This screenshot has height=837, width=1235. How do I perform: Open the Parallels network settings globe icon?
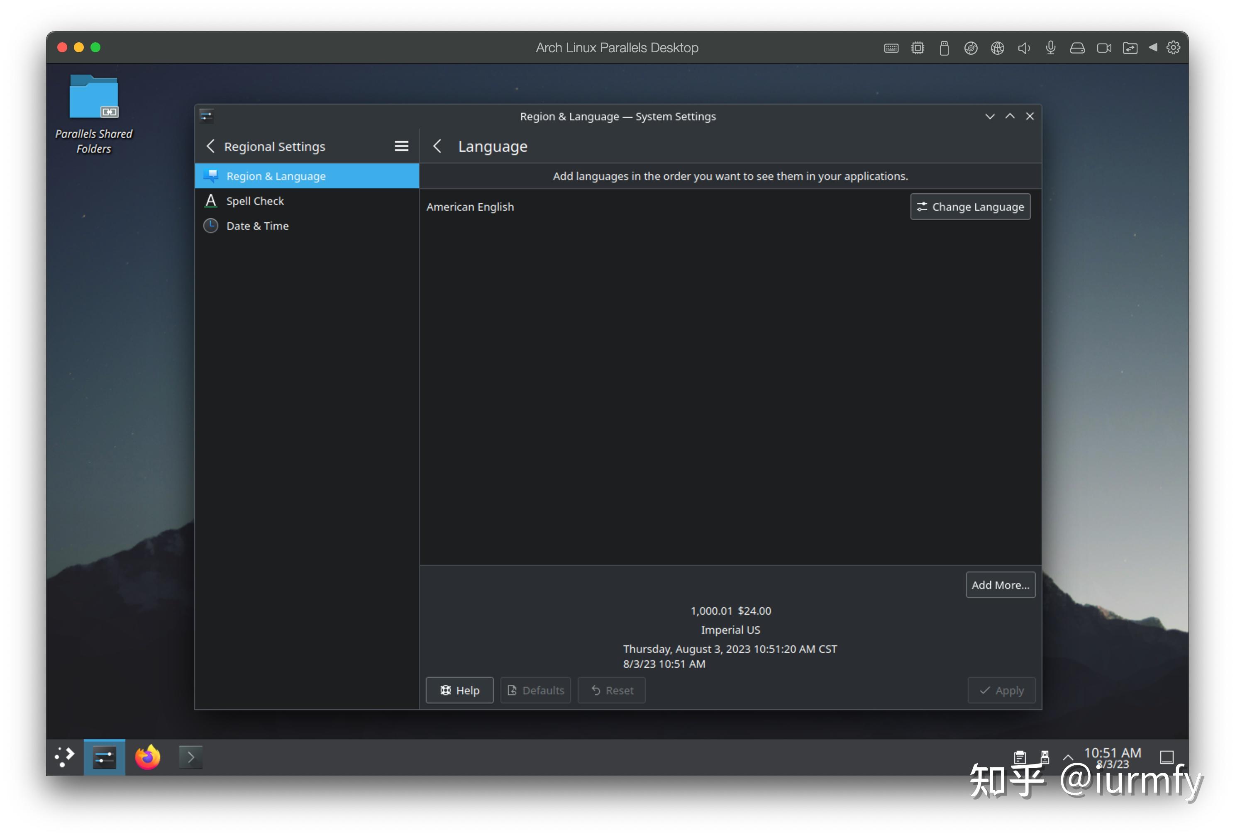click(997, 47)
